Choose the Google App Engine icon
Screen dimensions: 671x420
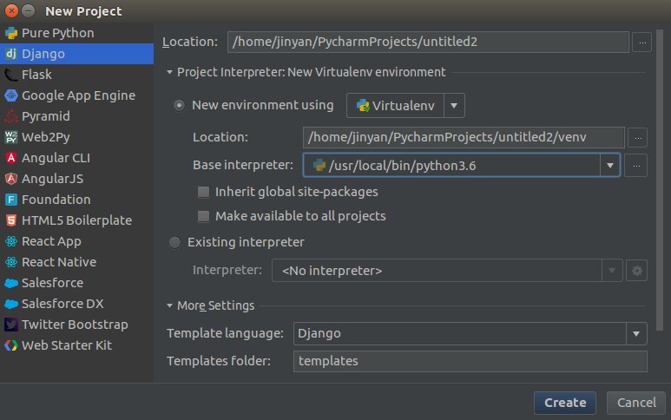click(11, 95)
